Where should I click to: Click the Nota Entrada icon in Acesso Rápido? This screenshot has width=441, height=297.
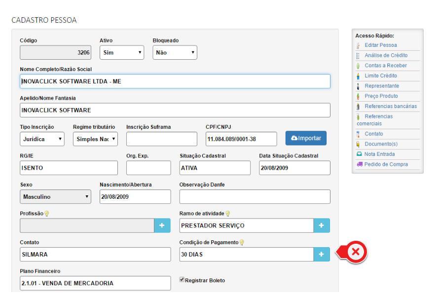(x=359, y=154)
